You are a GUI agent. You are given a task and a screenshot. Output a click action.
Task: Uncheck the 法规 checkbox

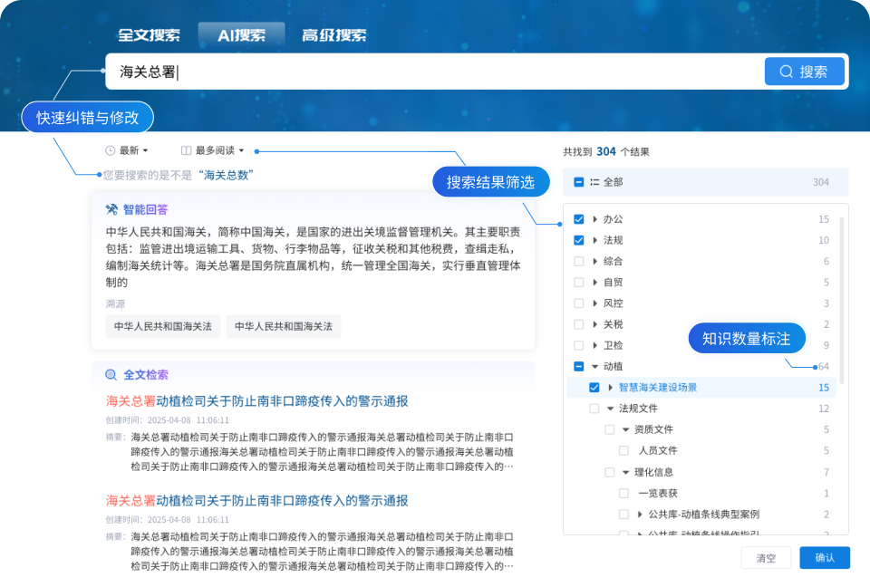click(579, 240)
